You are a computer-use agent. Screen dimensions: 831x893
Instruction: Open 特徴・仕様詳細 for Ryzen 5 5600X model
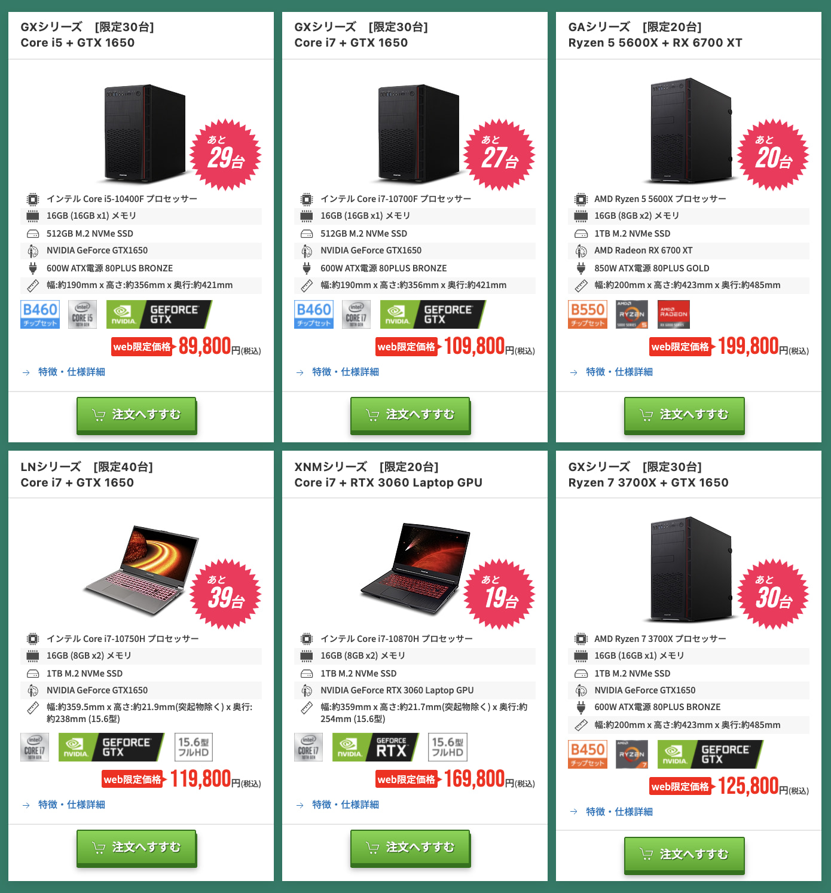[619, 372]
